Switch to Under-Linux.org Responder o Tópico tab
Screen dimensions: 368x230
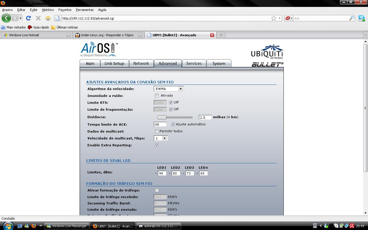pos(108,35)
